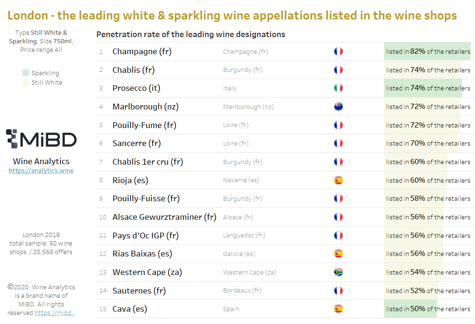Screen dimensions: 475x324
Task: Click the French flag icon in Champagne row
Action: coord(338,51)
